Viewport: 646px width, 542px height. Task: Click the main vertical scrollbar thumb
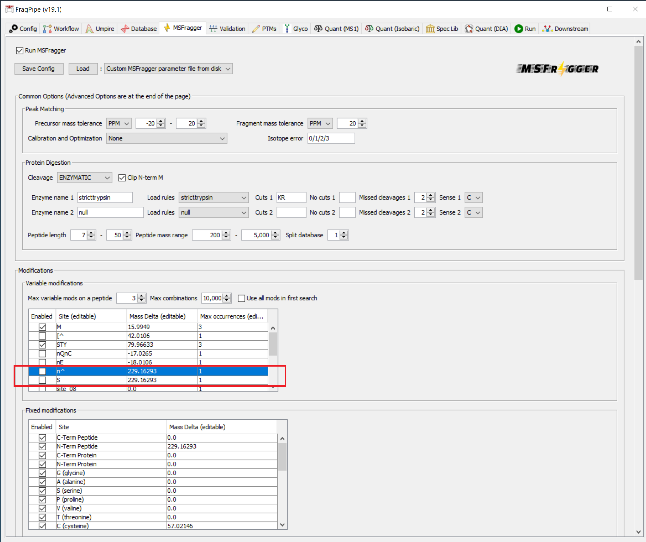[638, 162]
